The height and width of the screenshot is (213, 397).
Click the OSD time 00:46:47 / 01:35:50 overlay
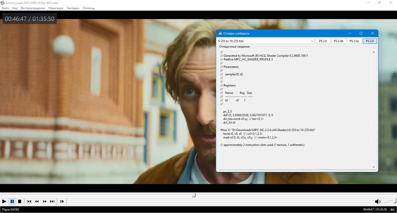30,19
